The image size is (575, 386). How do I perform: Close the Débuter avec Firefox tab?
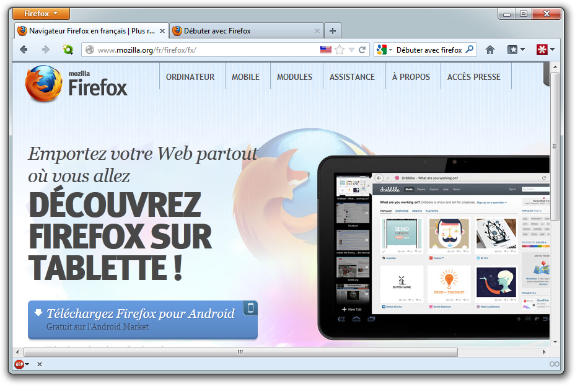[317, 31]
